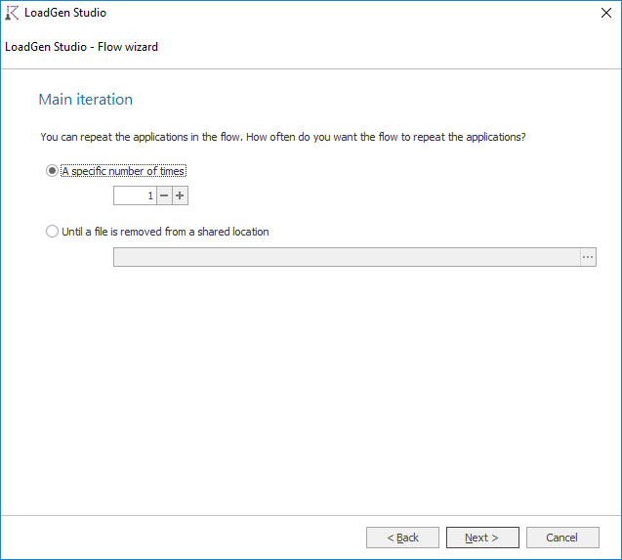Click the 'Main iteration' heading
The height and width of the screenshot is (560, 622).
click(86, 100)
